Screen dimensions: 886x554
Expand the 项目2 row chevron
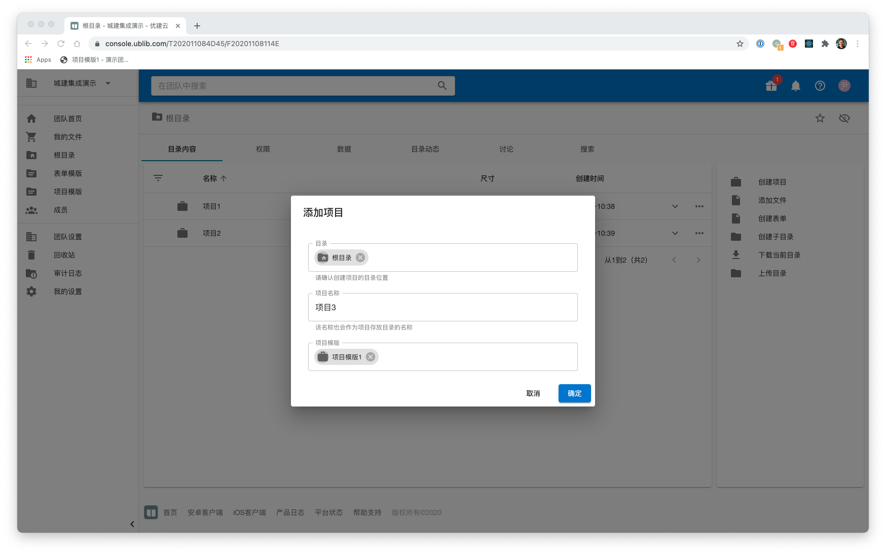pos(675,233)
